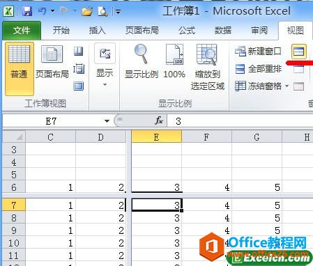Click 新建窗口 button
Image resolution: width=313 pixels, height=266 pixels.
coord(258,52)
